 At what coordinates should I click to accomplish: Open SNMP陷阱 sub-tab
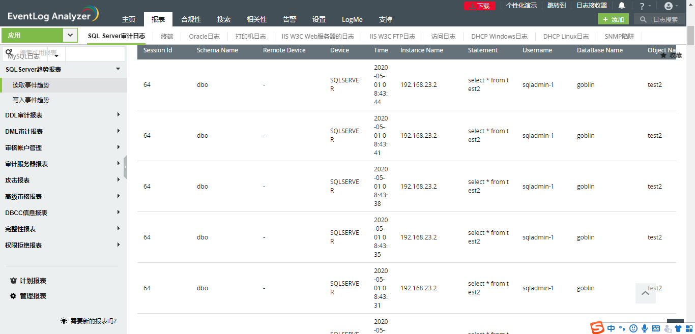click(620, 37)
